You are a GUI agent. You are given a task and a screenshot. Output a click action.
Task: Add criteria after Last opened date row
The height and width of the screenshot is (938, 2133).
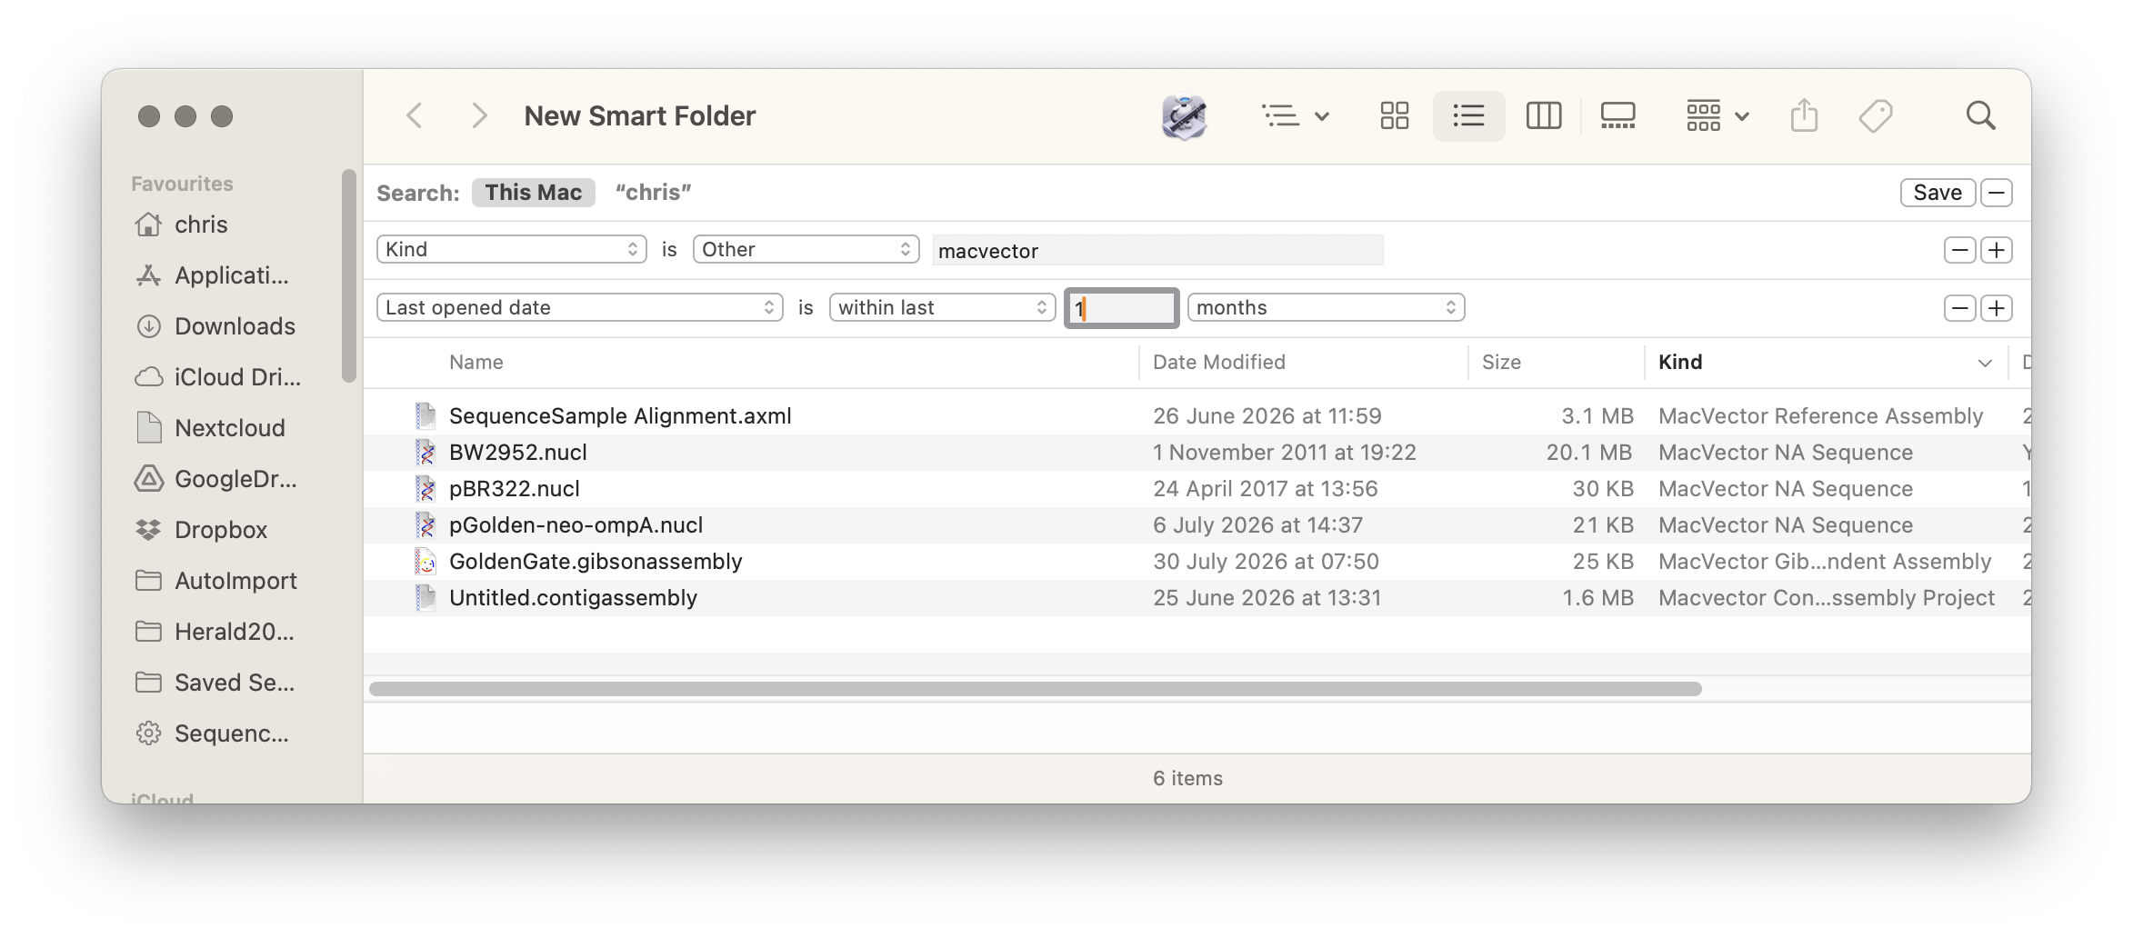[1997, 308]
